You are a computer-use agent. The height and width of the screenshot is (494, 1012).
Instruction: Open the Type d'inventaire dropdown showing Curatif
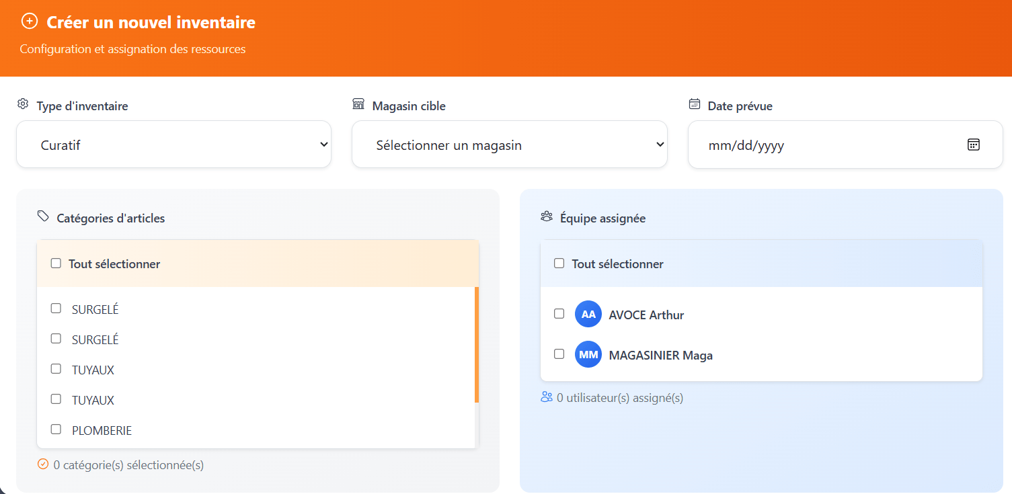173,145
